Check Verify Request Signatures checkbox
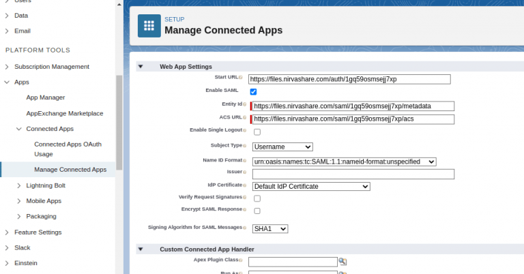The height and width of the screenshot is (274, 524). click(257, 198)
